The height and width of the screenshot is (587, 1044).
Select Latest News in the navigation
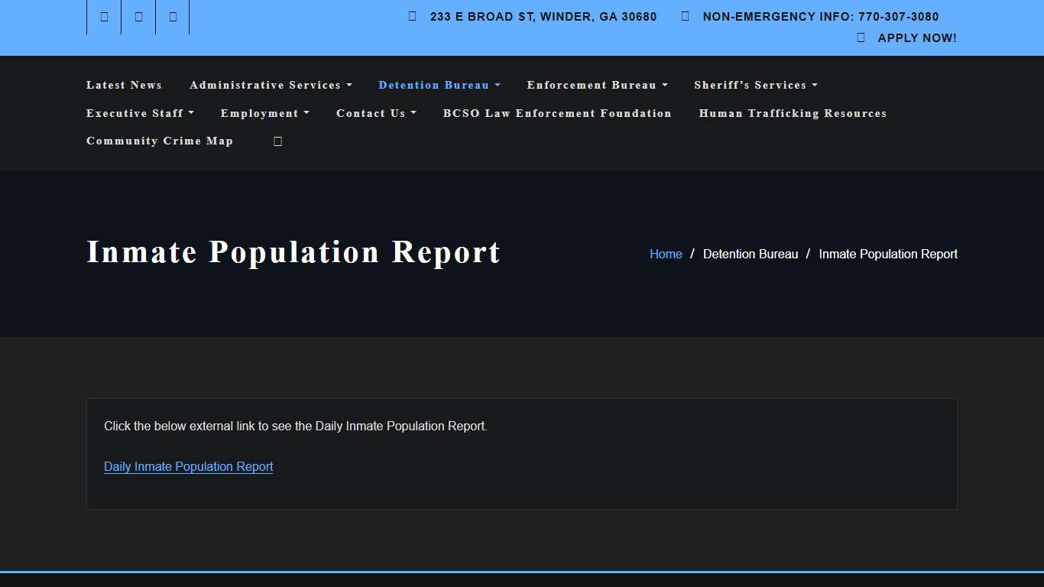coord(124,85)
